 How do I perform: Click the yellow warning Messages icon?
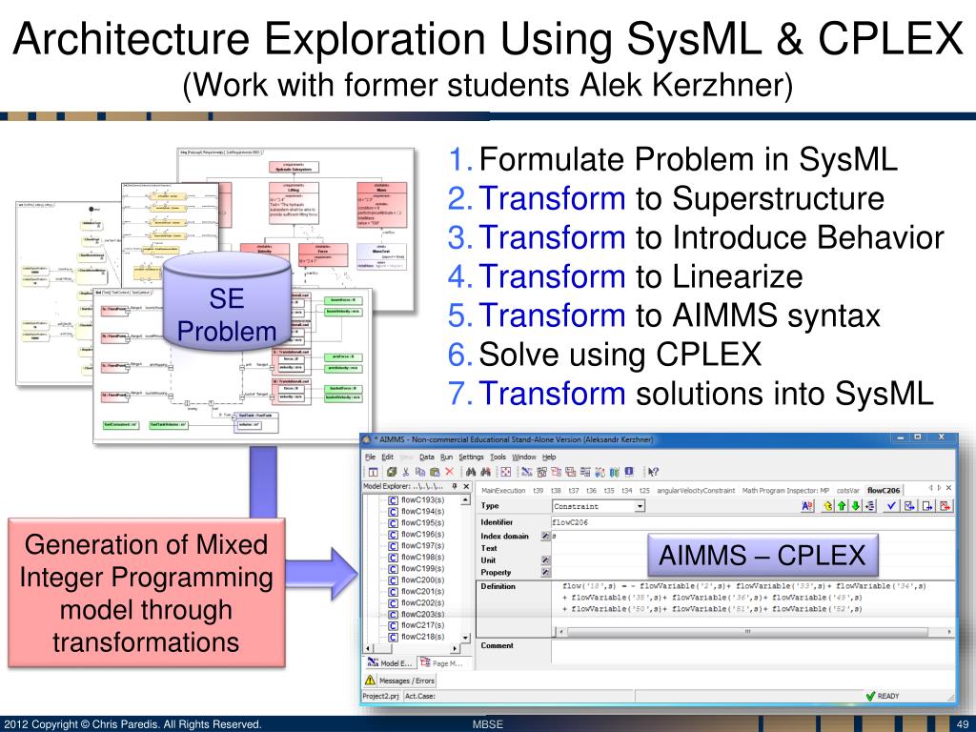pos(370,680)
